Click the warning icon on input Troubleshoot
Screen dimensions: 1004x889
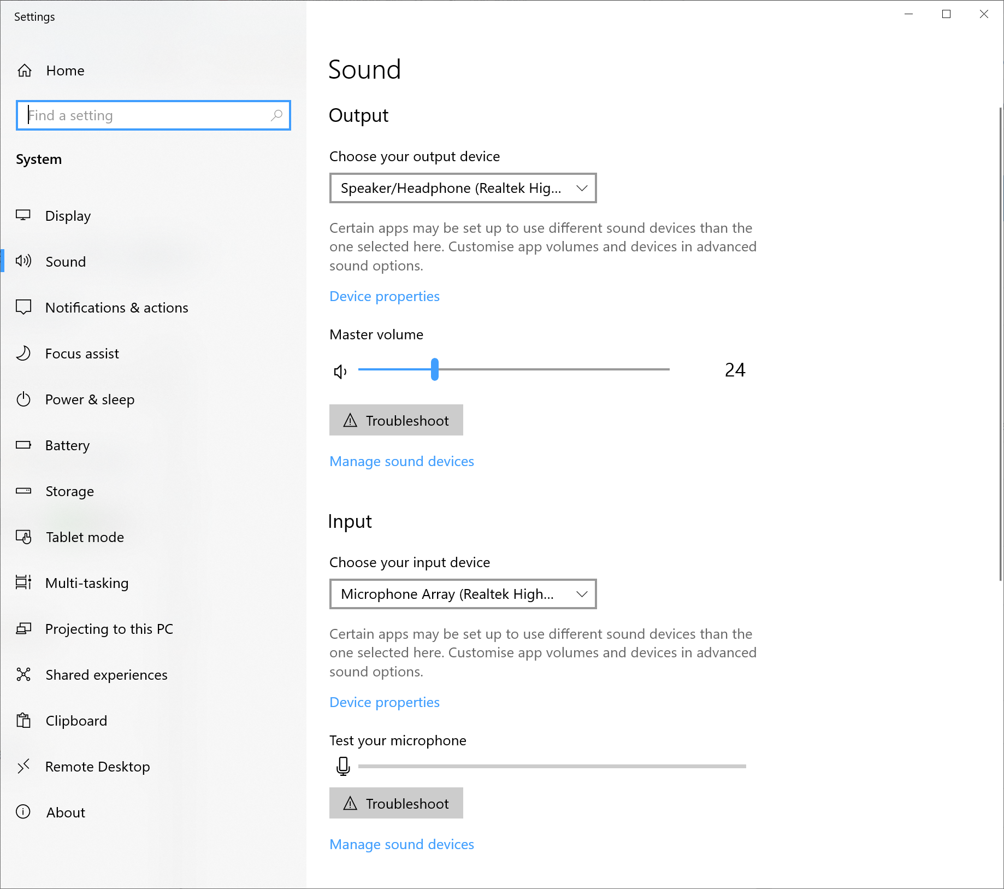tap(350, 803)
